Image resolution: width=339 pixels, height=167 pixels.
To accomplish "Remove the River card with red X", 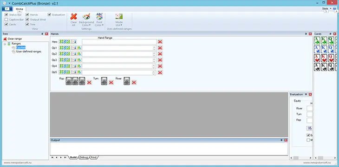I will pyautogui.click(x=134, y=82).
